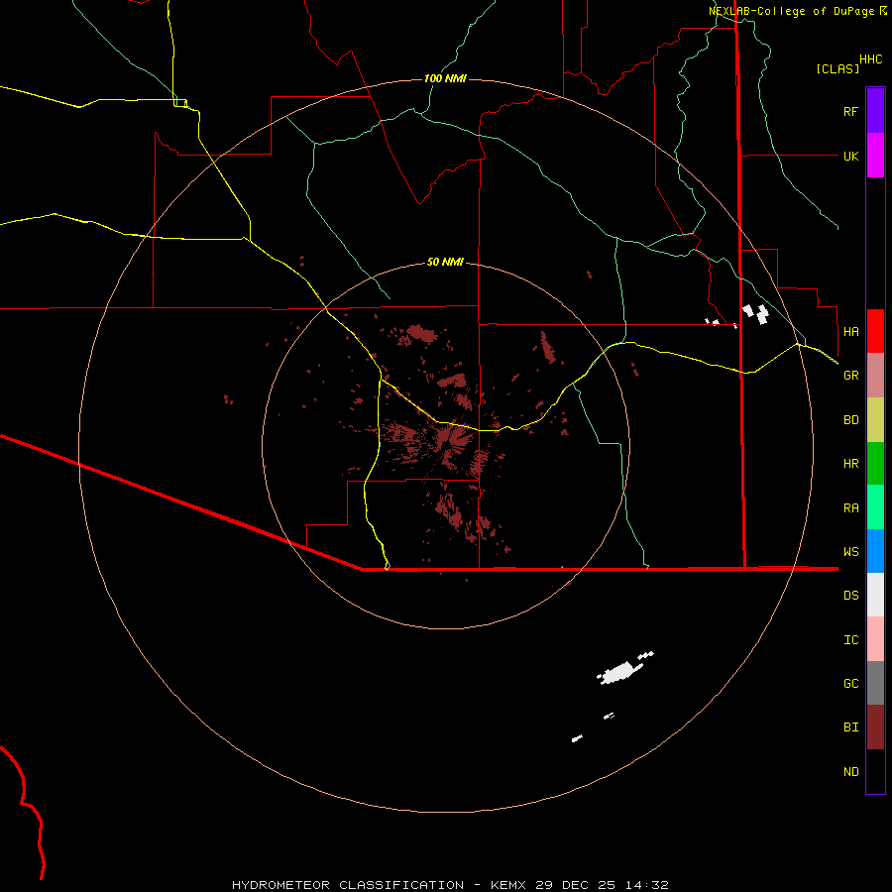Click the NEXLAB-College of DuPage text

791,11
